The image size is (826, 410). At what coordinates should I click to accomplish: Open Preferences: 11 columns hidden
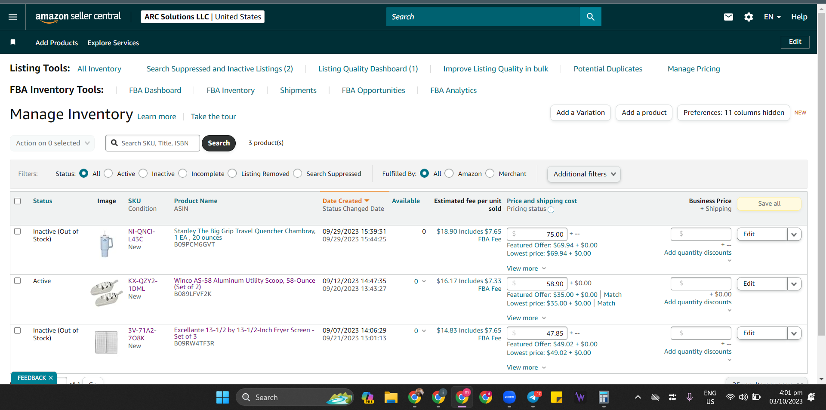pos(734,113)
